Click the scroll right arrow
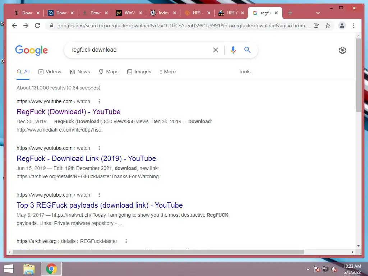This screenshot has width=368, height=276. point(352,252)
